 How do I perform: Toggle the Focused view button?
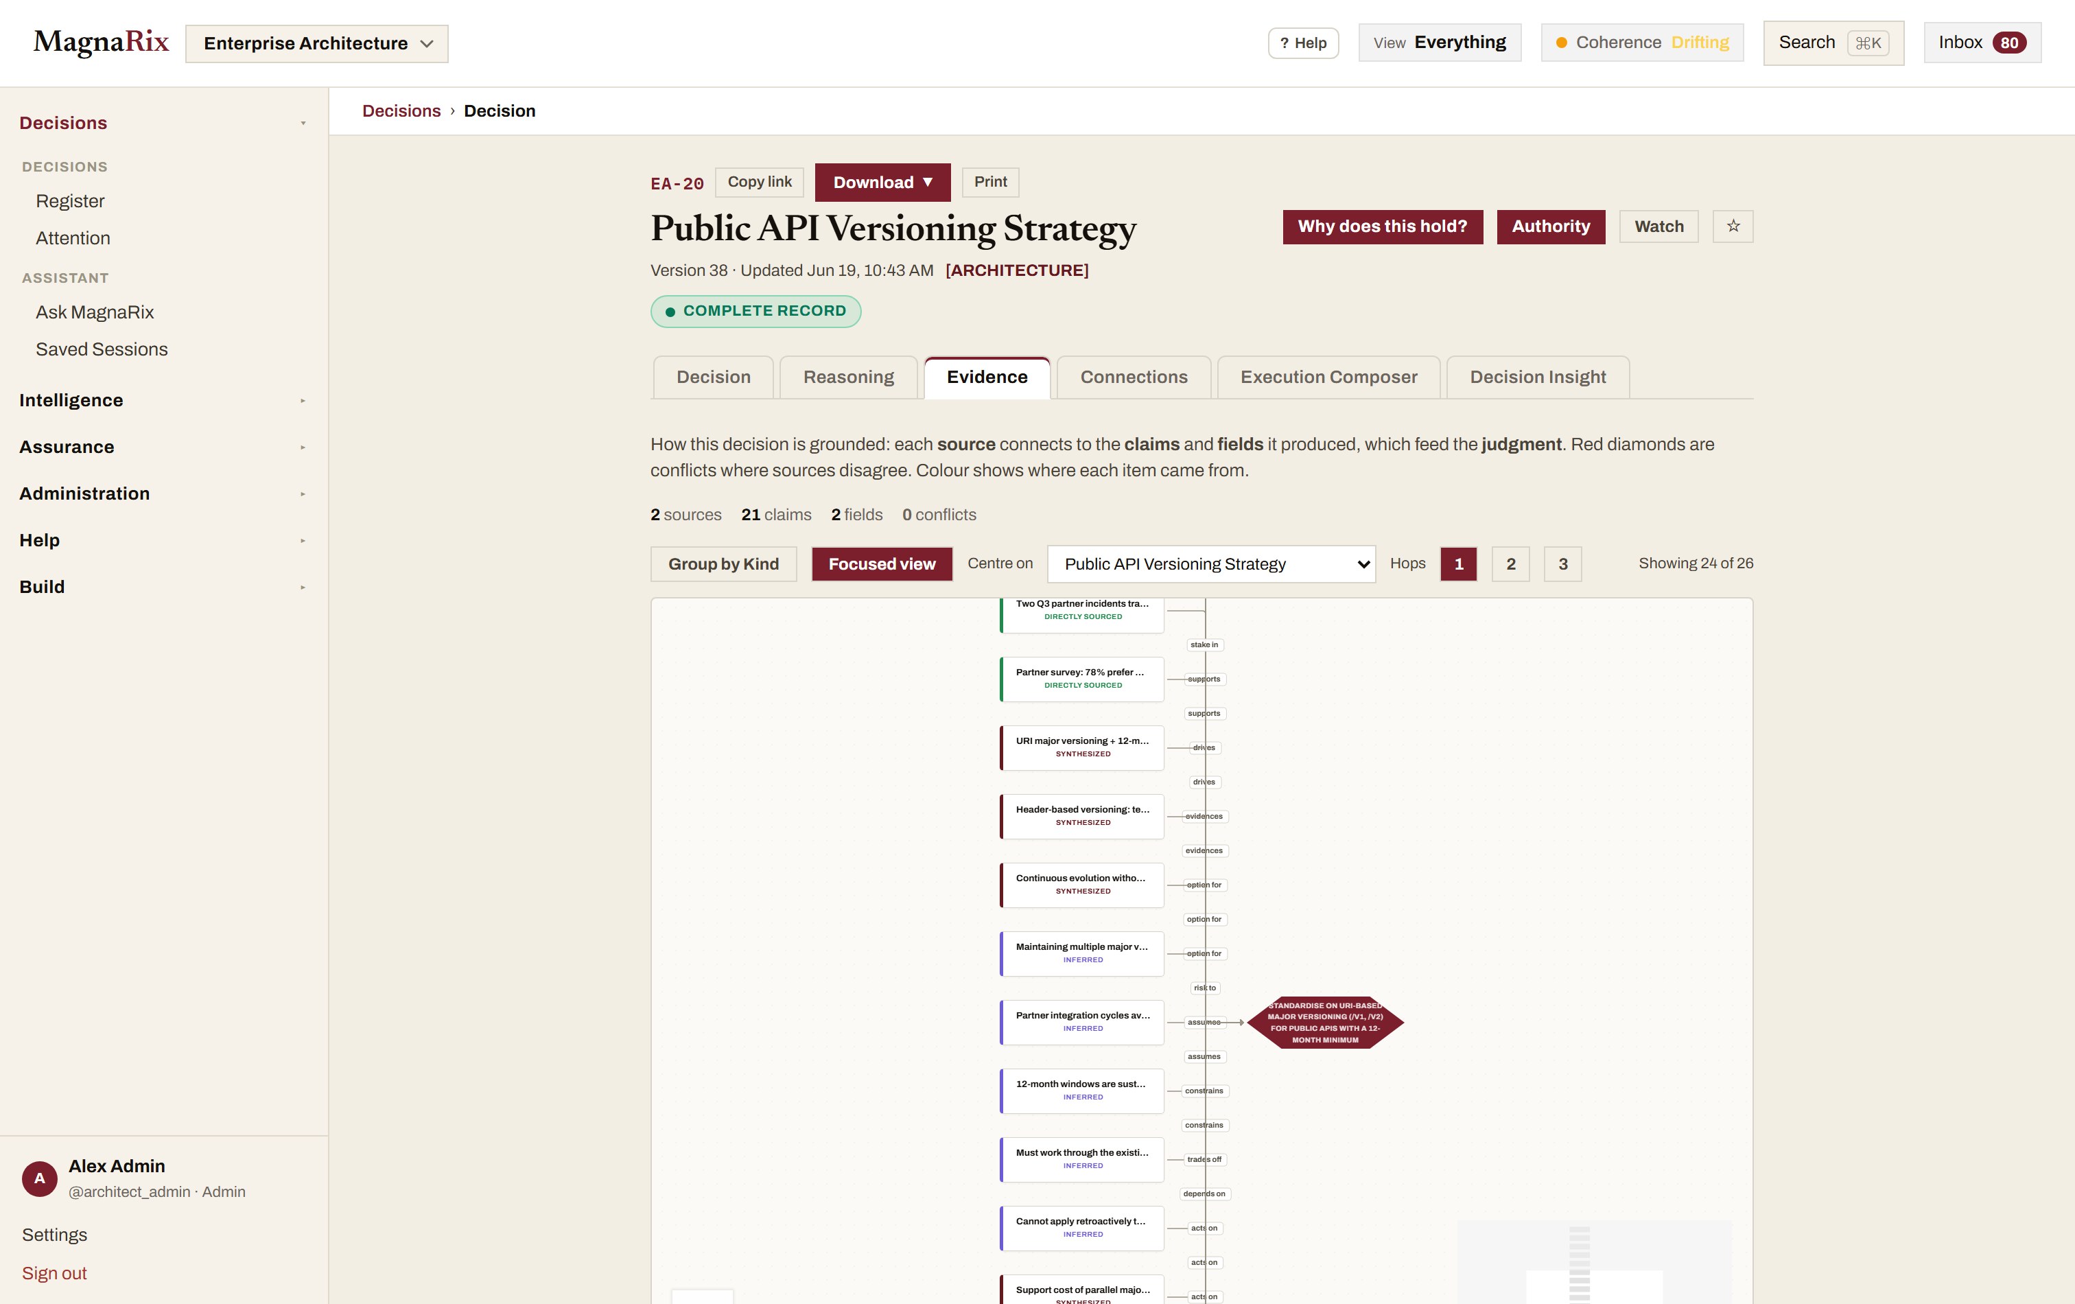[882, 563]
